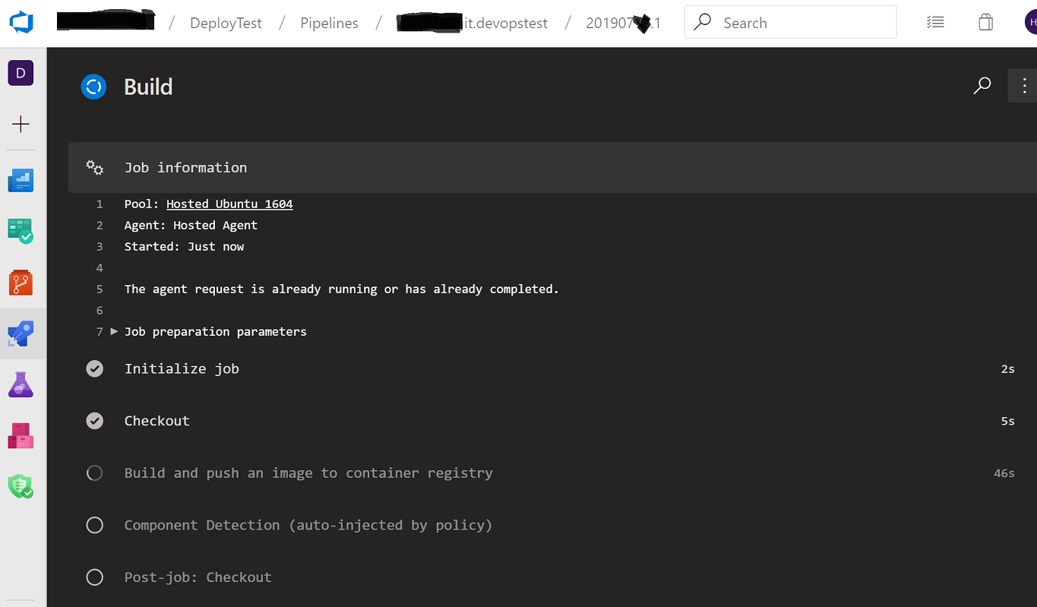This screenshot has height=607, width=1037.
Task: Open the Hosted Ubuntu 1604 pool link
Action: (229, 204)
